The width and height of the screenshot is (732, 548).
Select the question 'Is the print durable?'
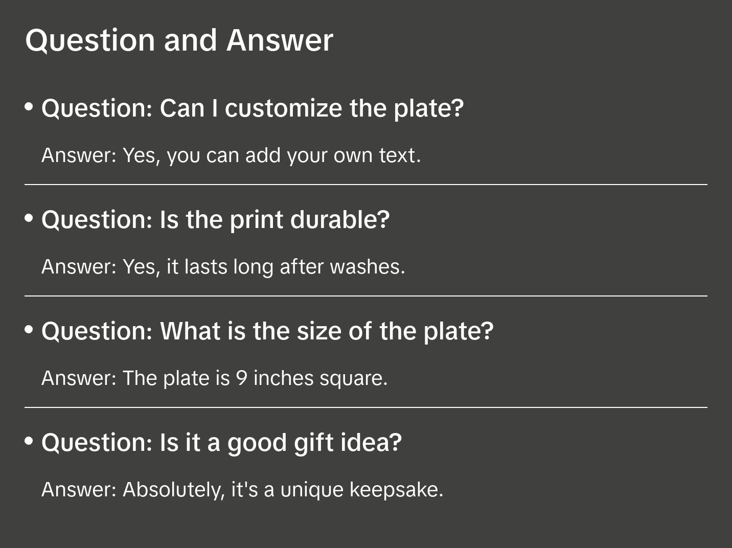tap(215, 220)
